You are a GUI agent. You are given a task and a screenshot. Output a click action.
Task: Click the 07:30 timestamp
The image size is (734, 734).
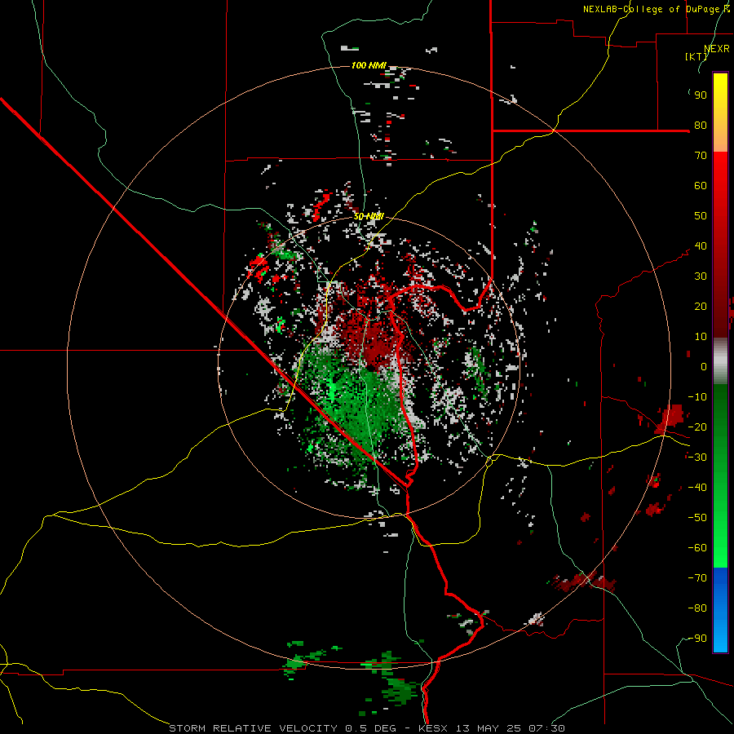546,728
